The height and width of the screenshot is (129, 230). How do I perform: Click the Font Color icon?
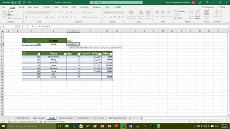pos(52,17)
